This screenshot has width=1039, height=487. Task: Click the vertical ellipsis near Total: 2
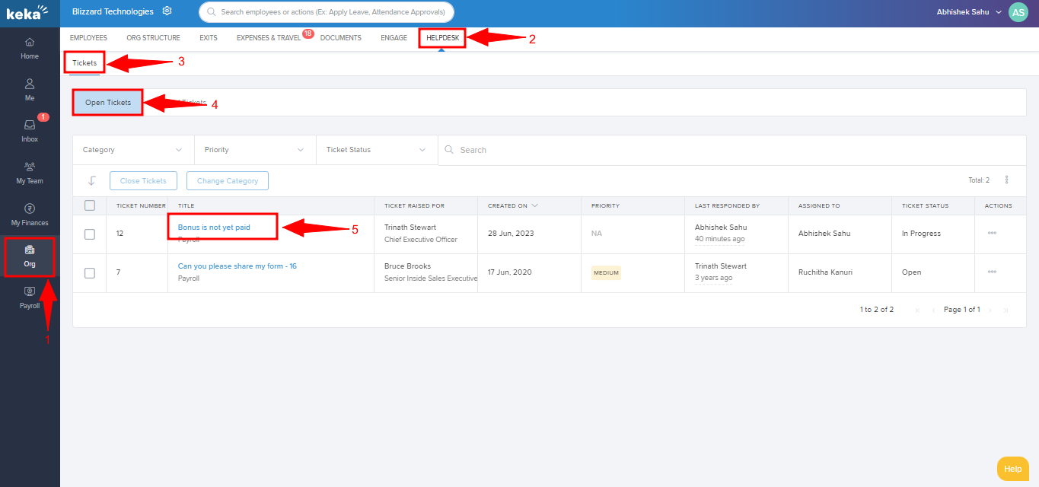1006,180
